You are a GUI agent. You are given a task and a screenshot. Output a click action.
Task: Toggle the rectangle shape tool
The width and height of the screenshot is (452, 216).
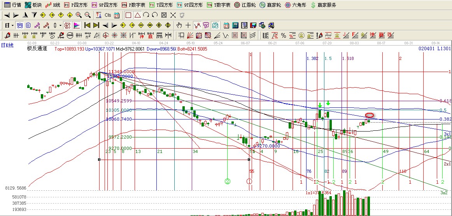(128, 15)
